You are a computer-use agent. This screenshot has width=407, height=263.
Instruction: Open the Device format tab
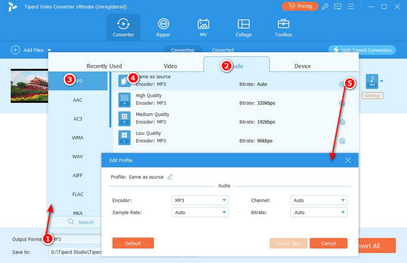point(303,66)
